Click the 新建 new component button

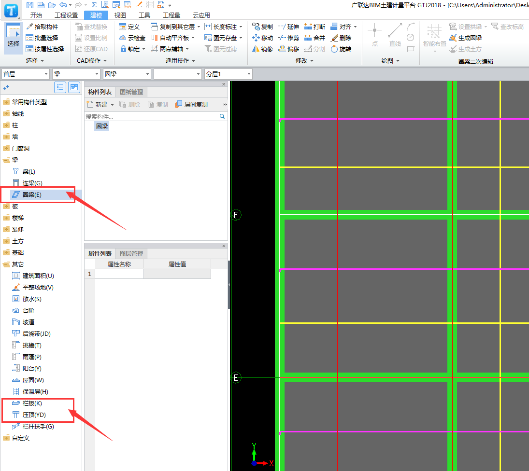coord(100,104)
